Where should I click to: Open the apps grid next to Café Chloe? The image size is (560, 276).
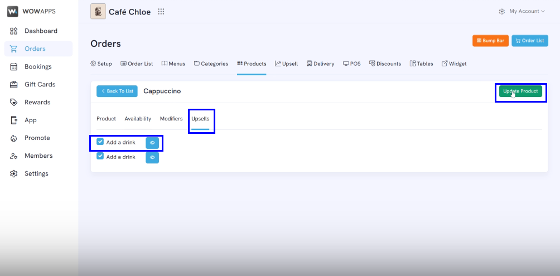point(161,12)
